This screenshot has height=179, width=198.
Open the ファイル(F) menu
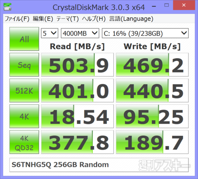tap(17, 19)
